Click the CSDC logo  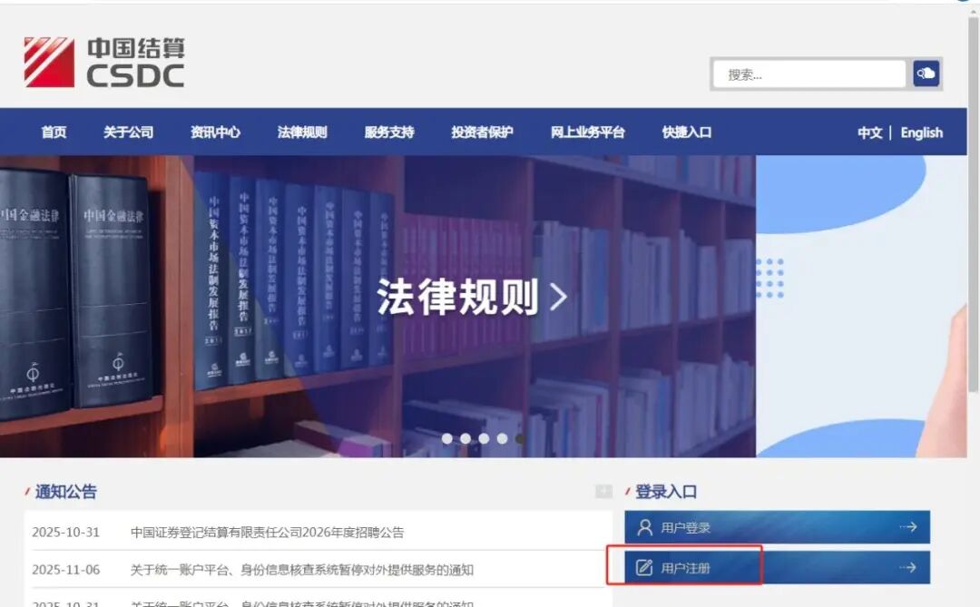click(104, 62)
